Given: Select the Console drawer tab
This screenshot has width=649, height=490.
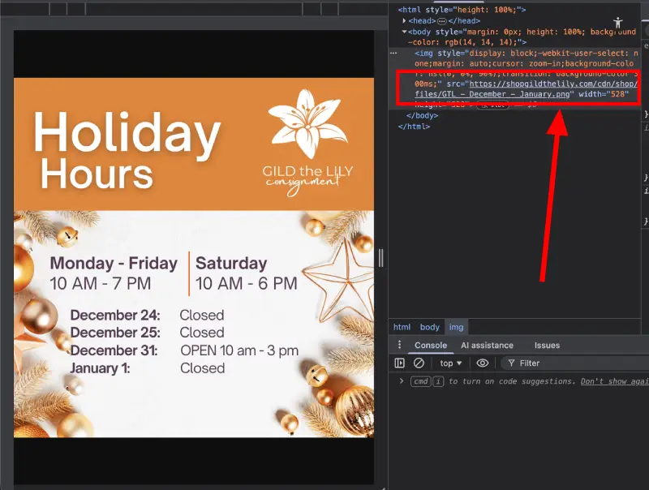Looking at the screenshot, I should click(x=431, y=346).
